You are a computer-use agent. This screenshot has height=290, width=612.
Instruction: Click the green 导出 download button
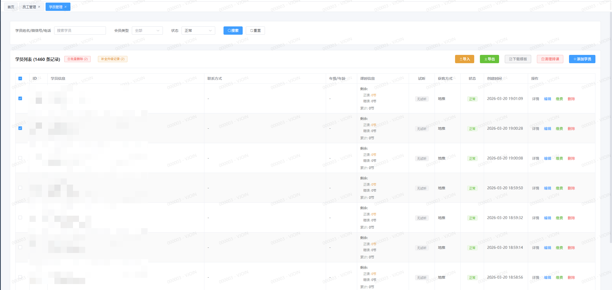tap(489, 59)
